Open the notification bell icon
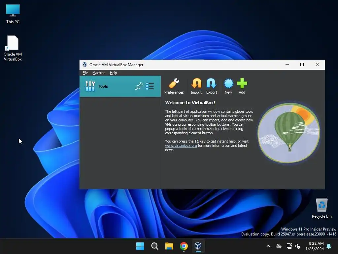 [x=329, y=246]
